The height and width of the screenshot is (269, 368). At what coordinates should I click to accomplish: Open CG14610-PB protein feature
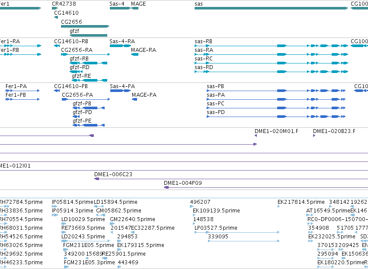coord(57,91)
